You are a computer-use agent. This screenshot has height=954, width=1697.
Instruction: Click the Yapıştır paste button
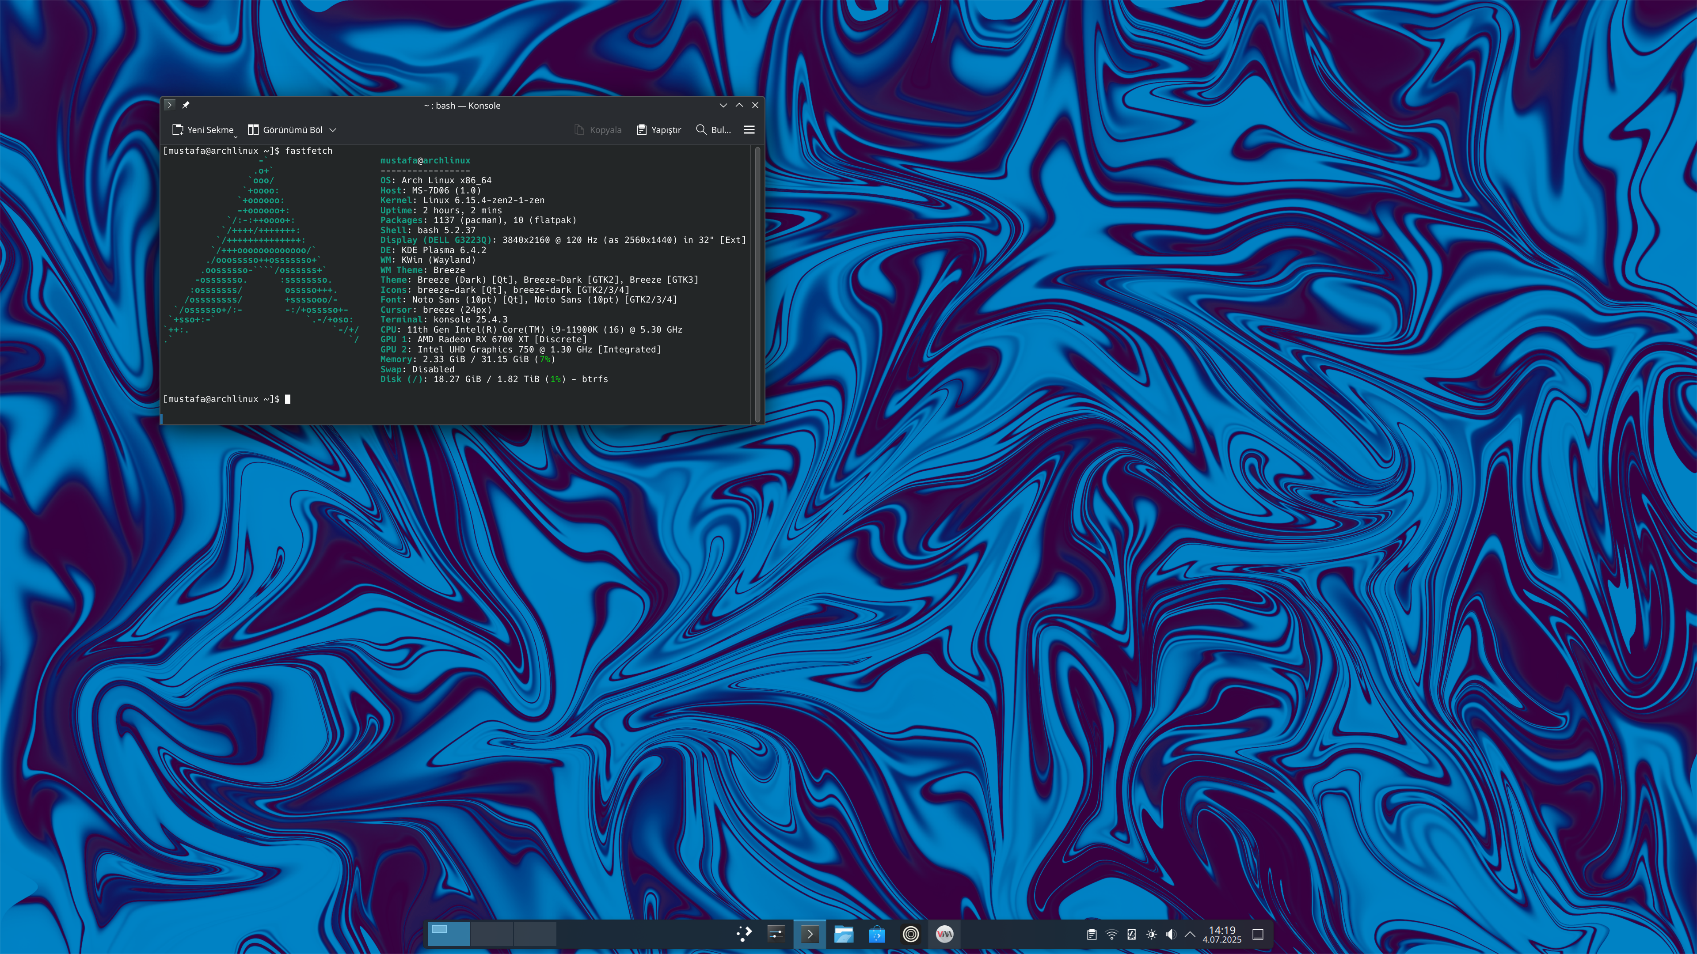click(659, 130)
